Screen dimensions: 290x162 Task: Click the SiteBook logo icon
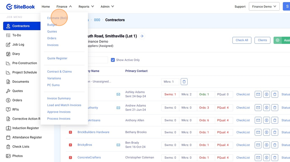pos(9,7)
